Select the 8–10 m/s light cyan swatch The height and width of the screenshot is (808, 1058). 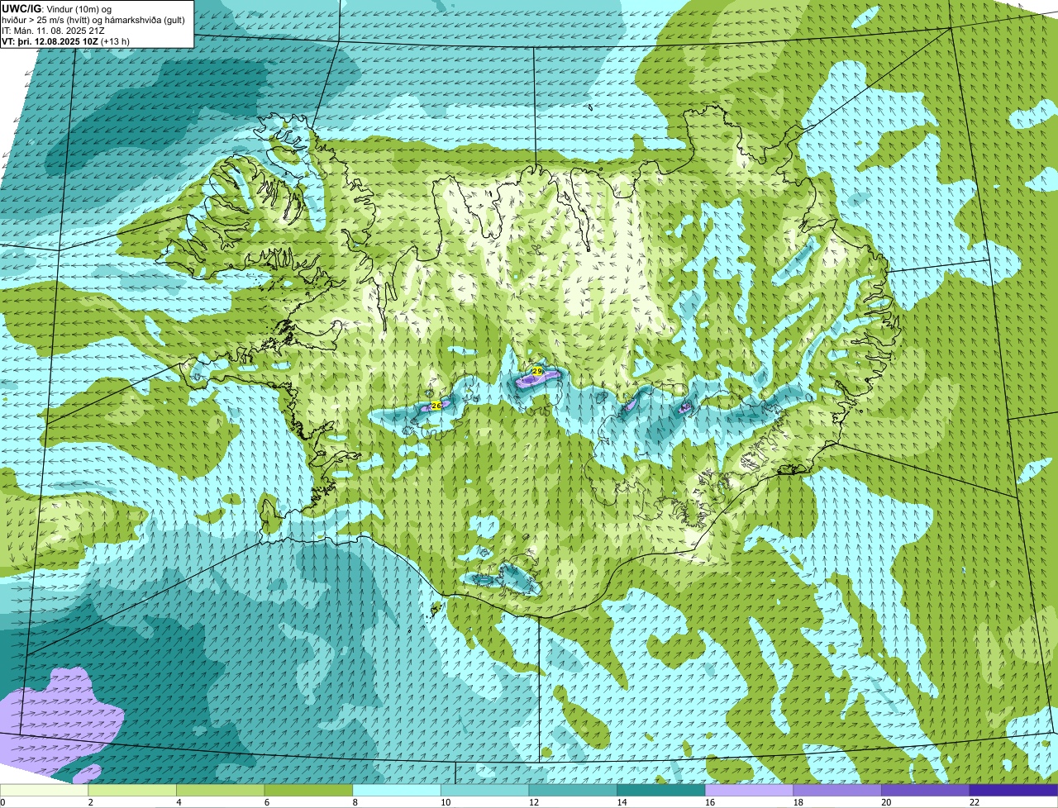pyautogui.click(x=397, y=791)
